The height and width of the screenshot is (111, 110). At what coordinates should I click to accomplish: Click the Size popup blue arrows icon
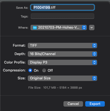coord(94,78)
